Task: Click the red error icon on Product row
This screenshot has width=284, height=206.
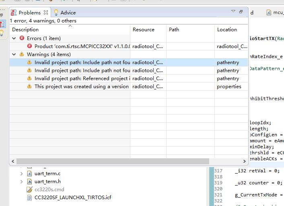Action: pyautogui.click(x=29, y=46)
